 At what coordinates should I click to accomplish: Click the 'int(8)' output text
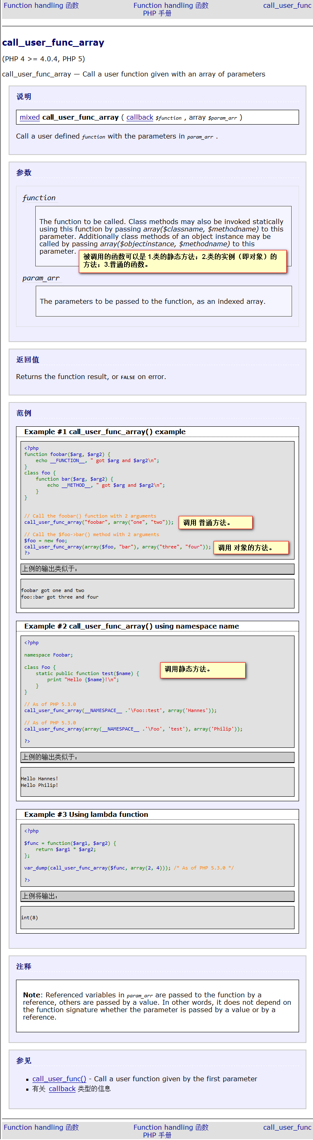(30, 918)
